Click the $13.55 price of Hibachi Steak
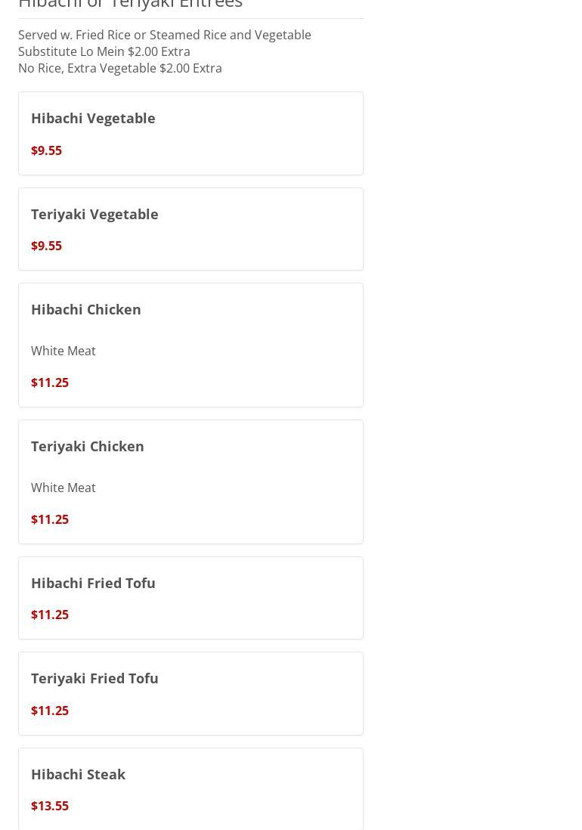This screenshot has height=830, width=582. 50,806
